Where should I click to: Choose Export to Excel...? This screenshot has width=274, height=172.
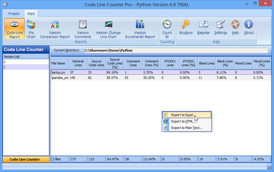(187, 115)
